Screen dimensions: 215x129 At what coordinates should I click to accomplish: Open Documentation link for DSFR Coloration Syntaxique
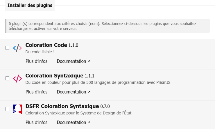pos(73,123)
